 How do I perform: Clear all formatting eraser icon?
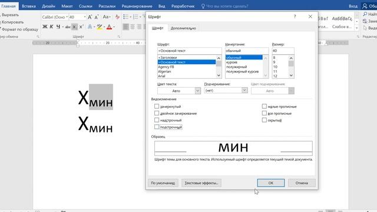pos(117,17)
